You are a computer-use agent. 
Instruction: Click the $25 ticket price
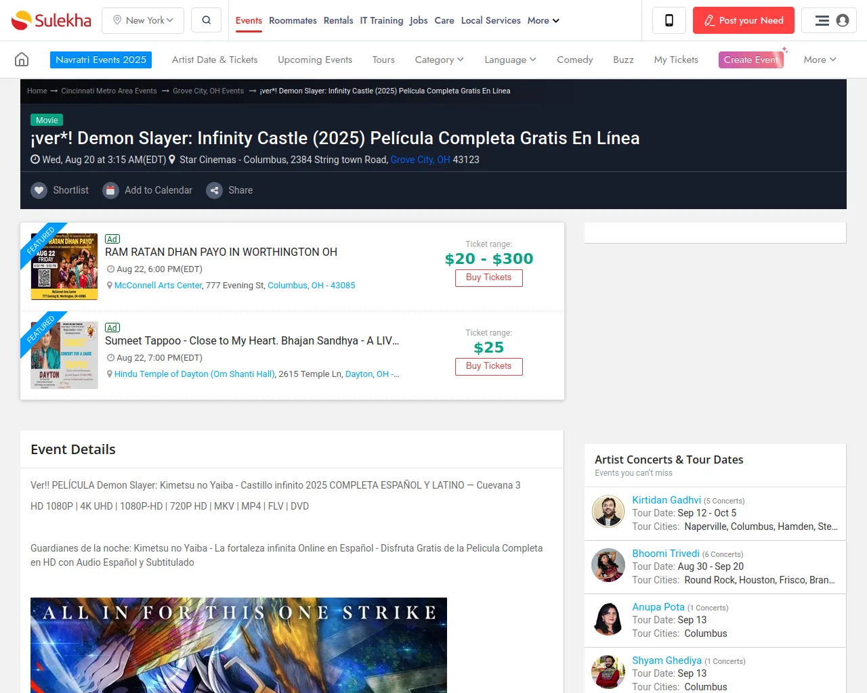coord(489,347)
